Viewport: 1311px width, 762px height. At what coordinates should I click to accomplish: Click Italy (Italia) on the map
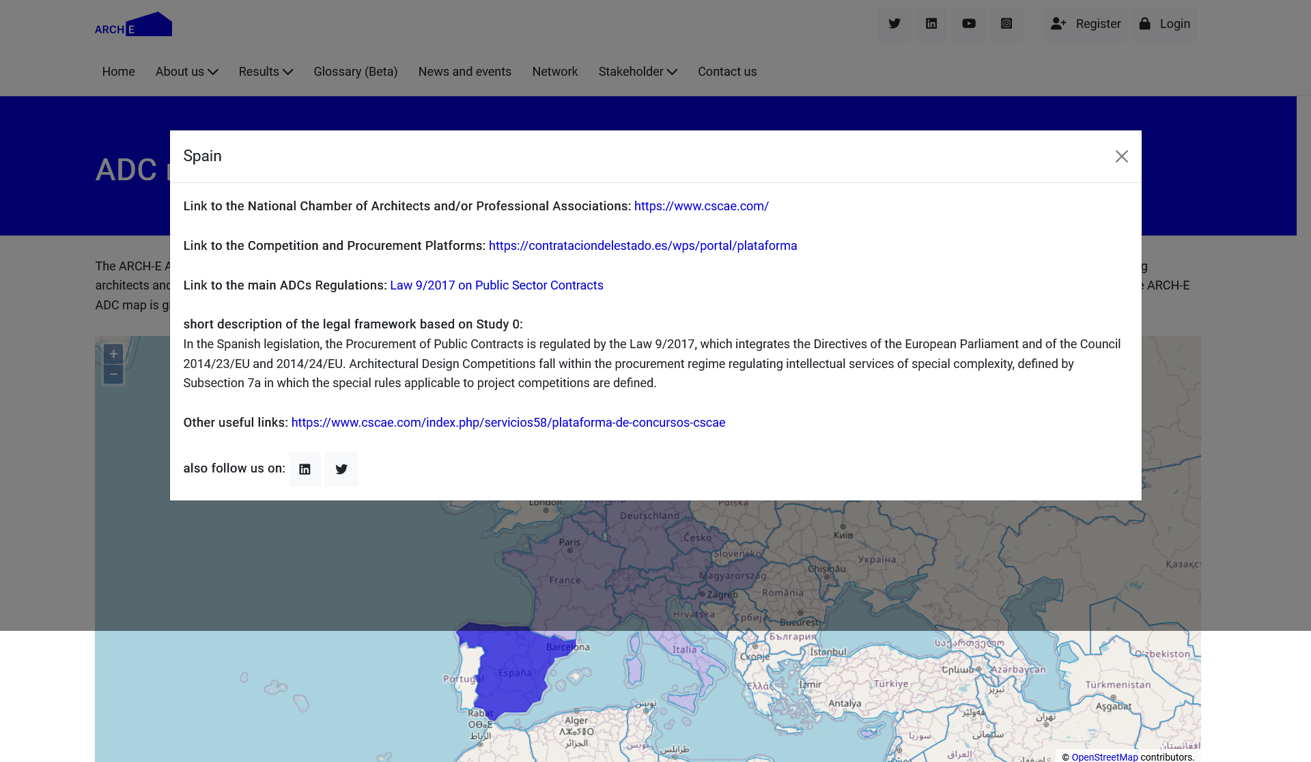click(684, 649)
